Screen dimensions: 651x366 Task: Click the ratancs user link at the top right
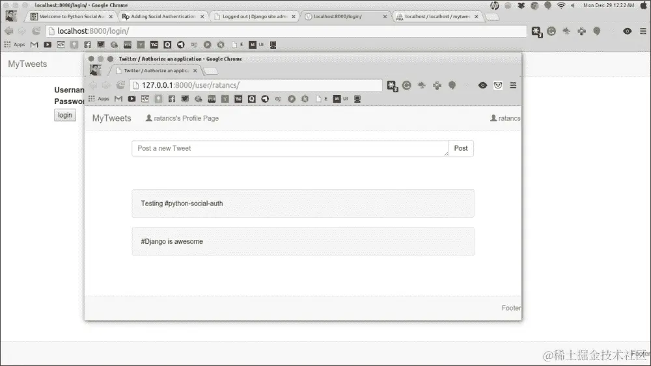pos(505,118)
